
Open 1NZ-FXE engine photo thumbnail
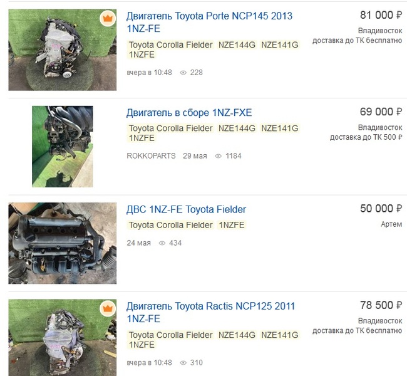[x=62, y=147]
